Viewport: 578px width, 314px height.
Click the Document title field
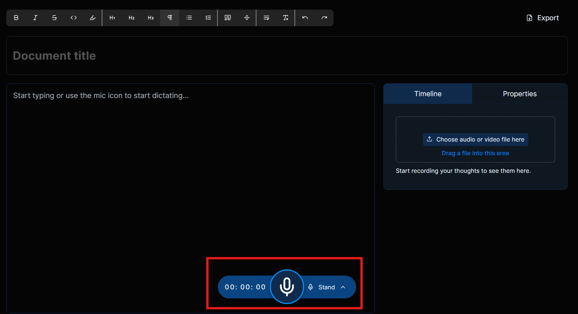286,56
